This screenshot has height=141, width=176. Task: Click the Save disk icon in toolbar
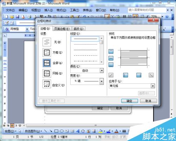click(18, 17)
